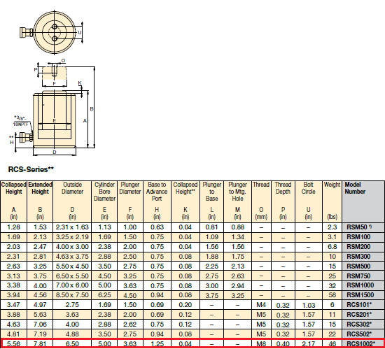Click bolt circle value 2.17
This screenshot has height=349, width=385.
309,344
